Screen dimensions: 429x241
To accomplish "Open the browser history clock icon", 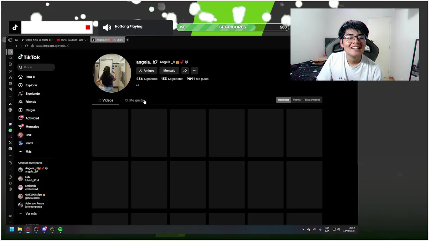I will 10,177.
